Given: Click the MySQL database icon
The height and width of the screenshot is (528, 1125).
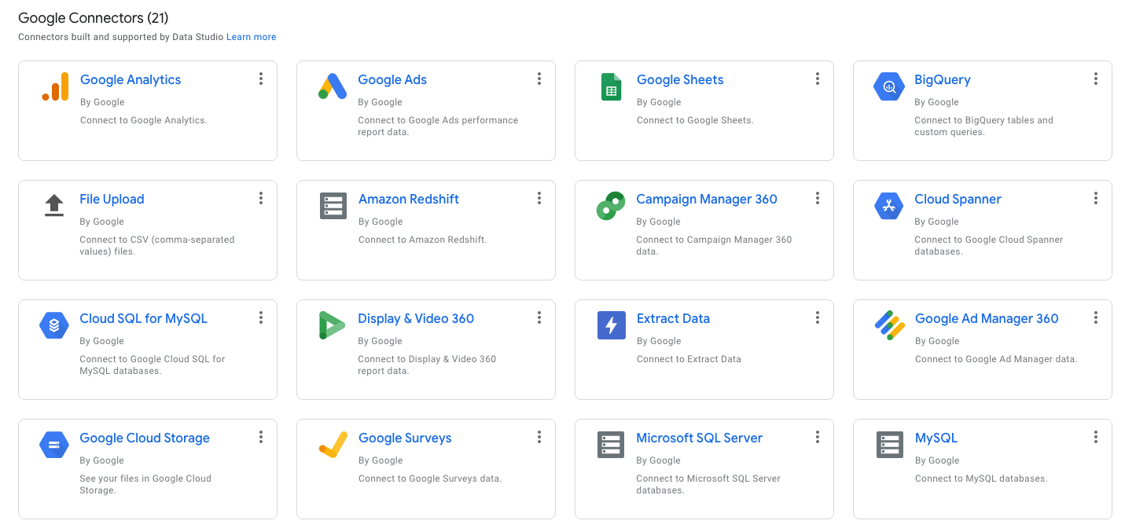Looking at the screenshot, I should pos(889,445).
